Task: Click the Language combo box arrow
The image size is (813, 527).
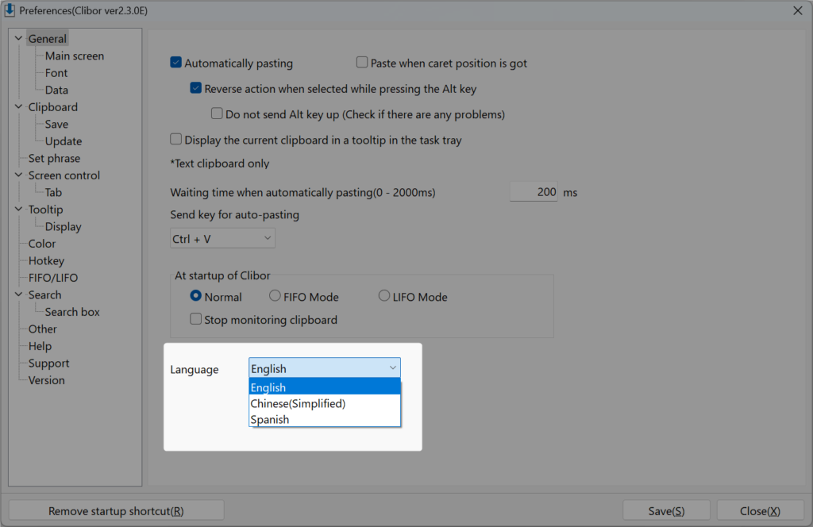Action: [x=392, y=368]
